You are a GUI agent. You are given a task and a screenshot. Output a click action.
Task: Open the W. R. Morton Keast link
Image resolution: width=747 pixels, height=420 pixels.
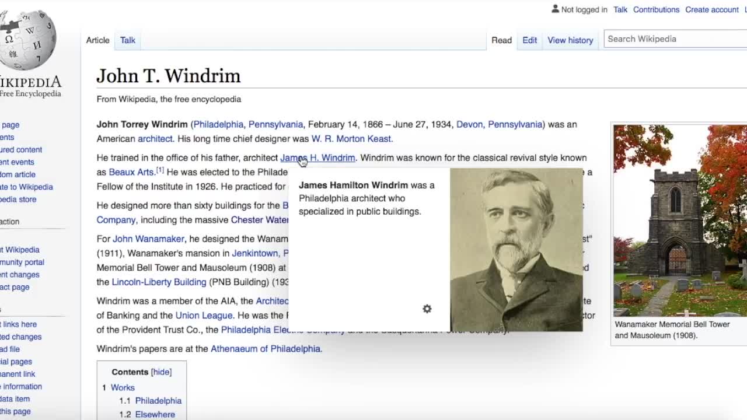tap(352, 139)
